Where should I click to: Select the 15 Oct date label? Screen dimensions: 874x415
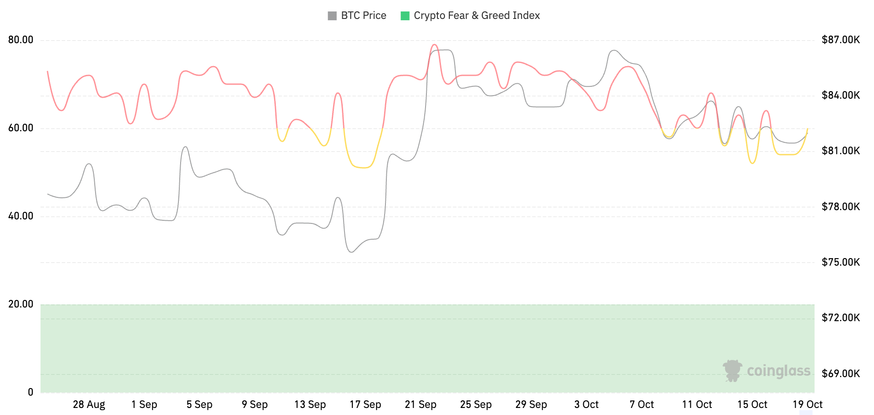752,404
